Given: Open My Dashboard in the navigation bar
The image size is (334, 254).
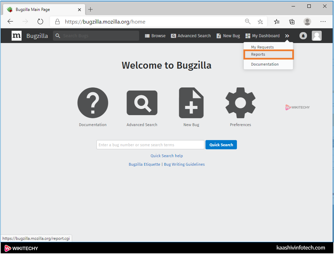Looking at the screenshot, I should [x=263, y=36].
